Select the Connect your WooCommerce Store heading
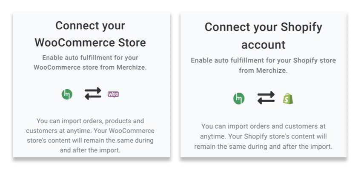The image size is (361, 170). 90,34
